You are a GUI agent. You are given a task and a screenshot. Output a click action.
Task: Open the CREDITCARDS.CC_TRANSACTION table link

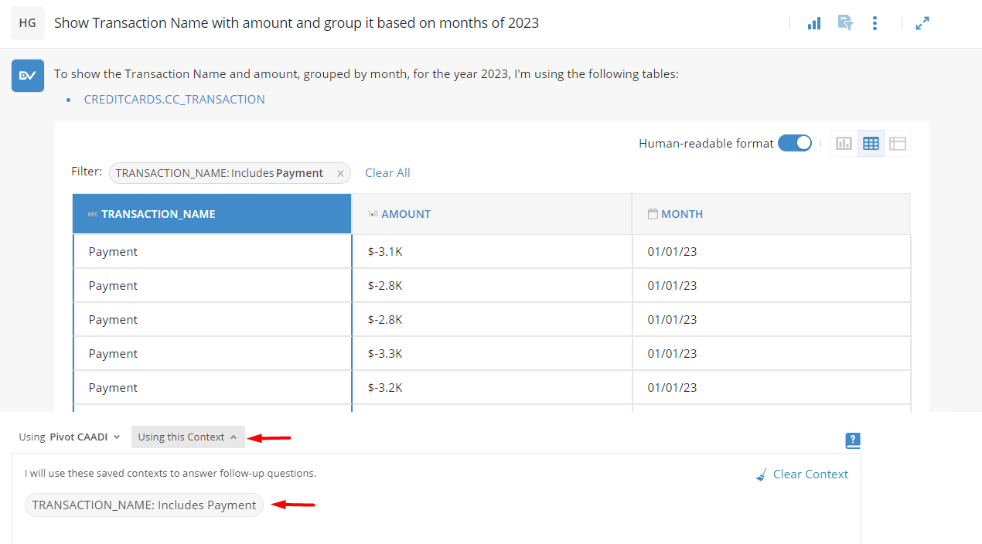tap(174, 99)
